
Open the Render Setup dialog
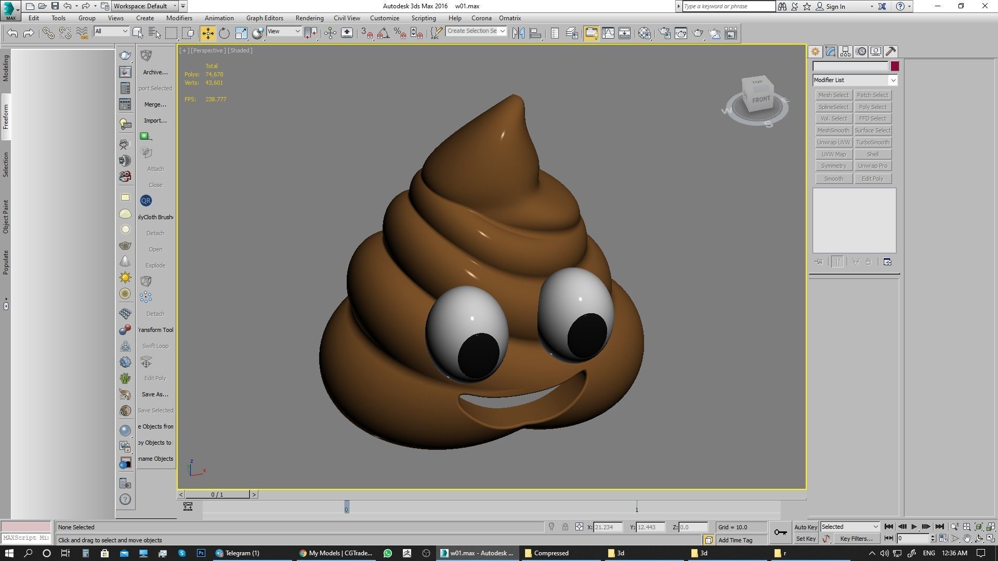(x=664, y=33)
